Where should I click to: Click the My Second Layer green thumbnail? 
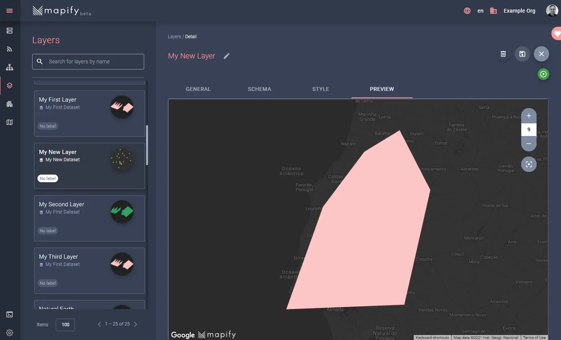coord(122,211)
